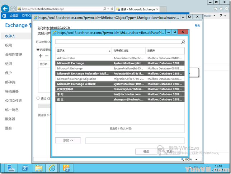This screenshot has height=174, width=231.
Task: Select Microsoft Exchange Migration row
Action: click(x=120, y=79)
